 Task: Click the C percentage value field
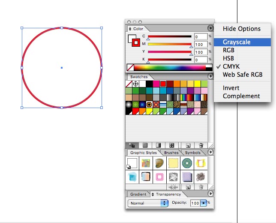point(201,36)
